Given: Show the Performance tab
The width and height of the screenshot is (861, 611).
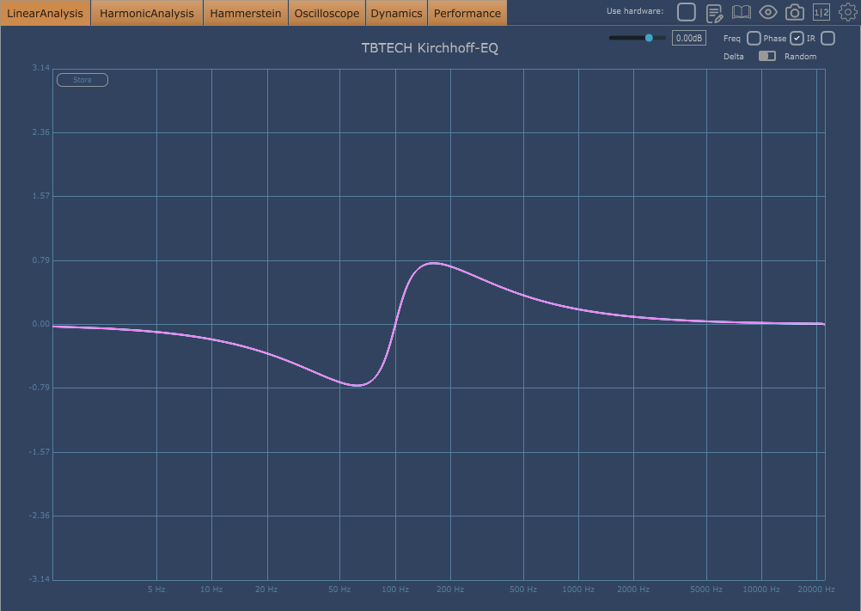Looking at the screenshot, I should tap(467, 13).
